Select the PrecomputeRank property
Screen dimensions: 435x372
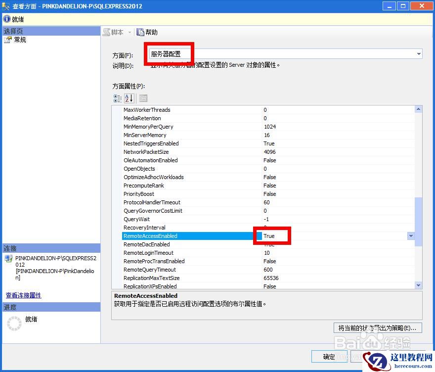click(144, 186)
